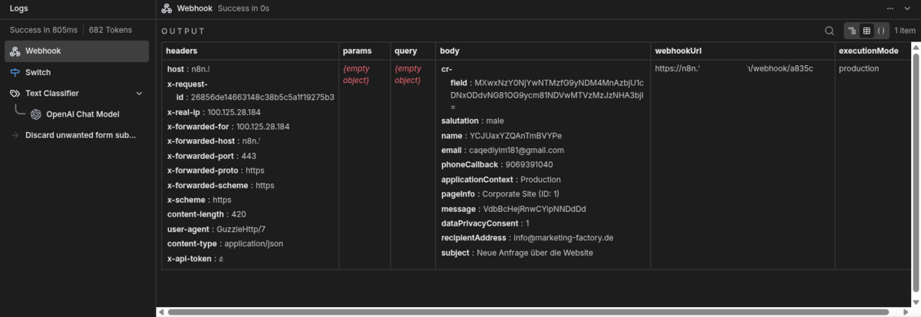Click the headers column header

182,51
